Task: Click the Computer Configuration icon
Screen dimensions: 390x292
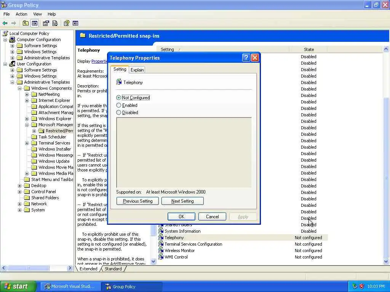Action: [12, 40]
